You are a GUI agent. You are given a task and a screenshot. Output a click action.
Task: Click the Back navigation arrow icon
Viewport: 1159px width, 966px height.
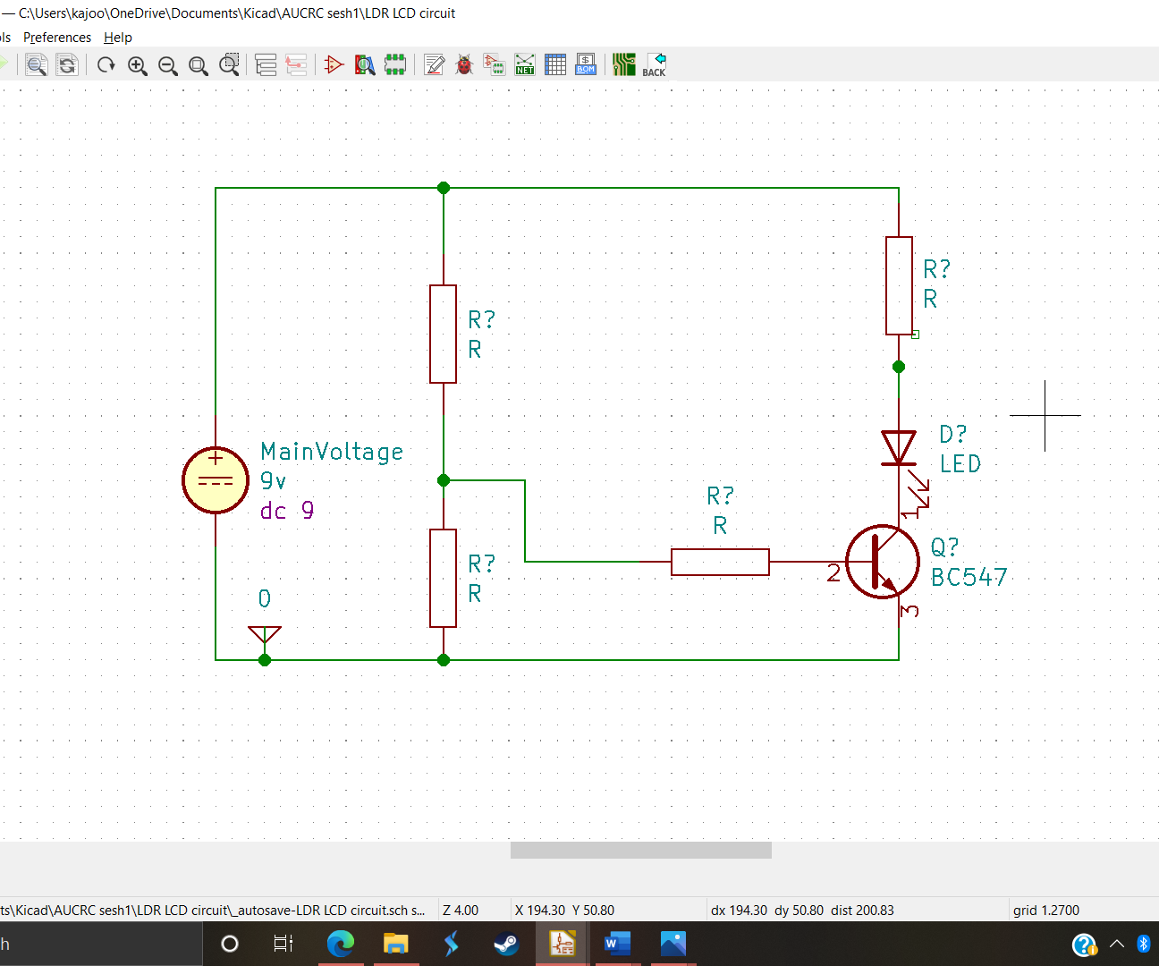click(656, 64)
